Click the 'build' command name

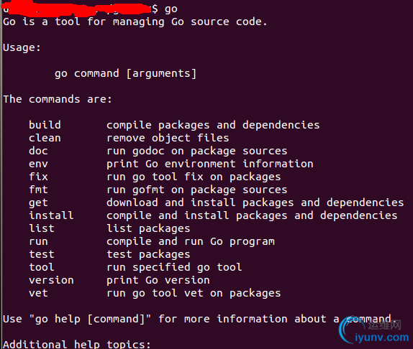45,125
